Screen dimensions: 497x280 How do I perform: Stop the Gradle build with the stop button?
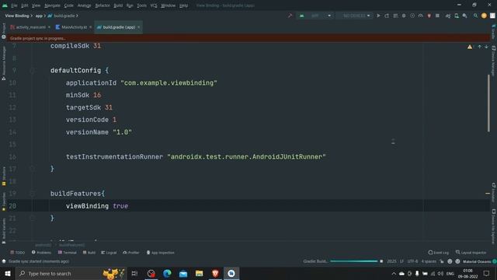click(381, 261)
